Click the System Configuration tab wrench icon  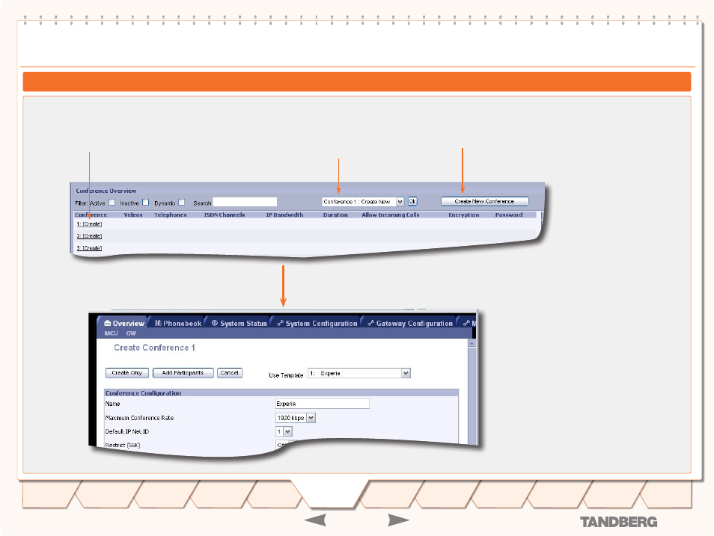click(x=280, y=323)
